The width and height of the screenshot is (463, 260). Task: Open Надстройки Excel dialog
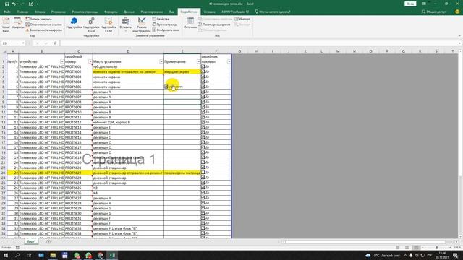91,25
